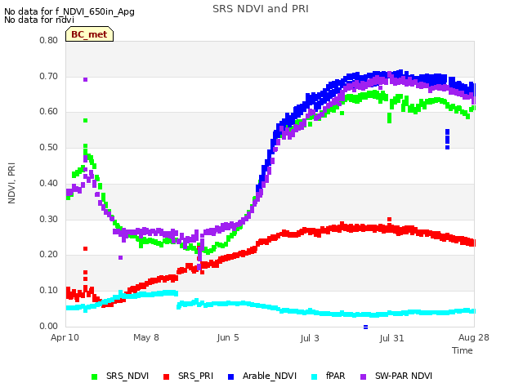The height and width of the screenshot is (392, 523).
Task: Click the Jun 5 x-axis tick label
Action: coord(228,337)
